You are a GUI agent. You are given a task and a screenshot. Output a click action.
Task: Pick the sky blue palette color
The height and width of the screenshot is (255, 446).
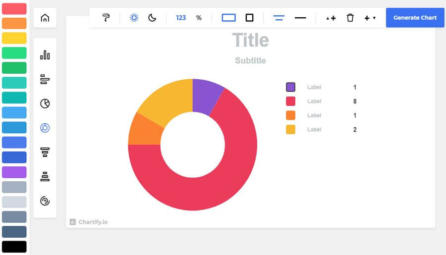14,112
